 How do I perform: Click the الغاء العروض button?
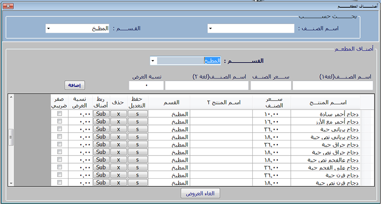click(200, 193)
